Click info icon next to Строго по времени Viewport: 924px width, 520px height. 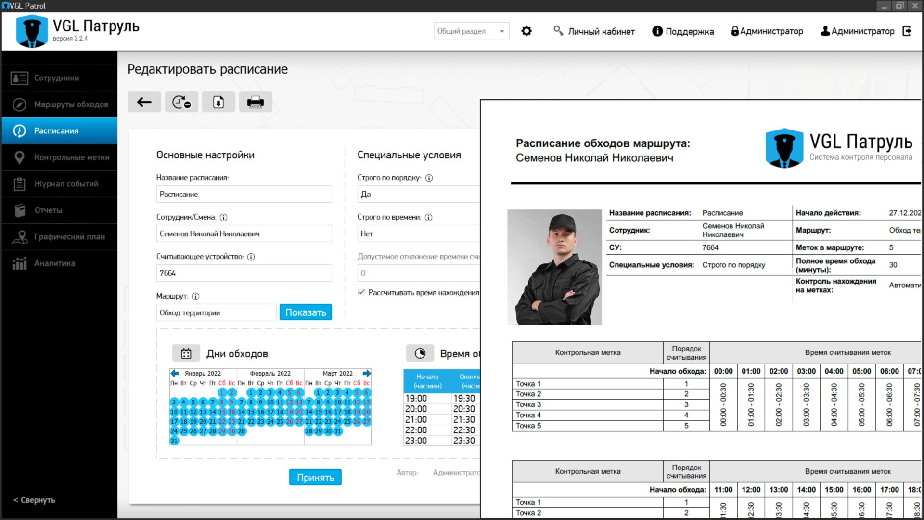[x=429, y=217]
